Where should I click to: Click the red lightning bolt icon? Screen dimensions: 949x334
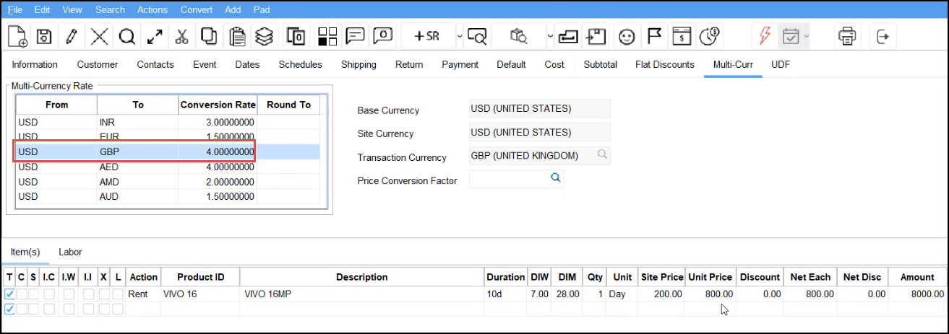(763, 36)
